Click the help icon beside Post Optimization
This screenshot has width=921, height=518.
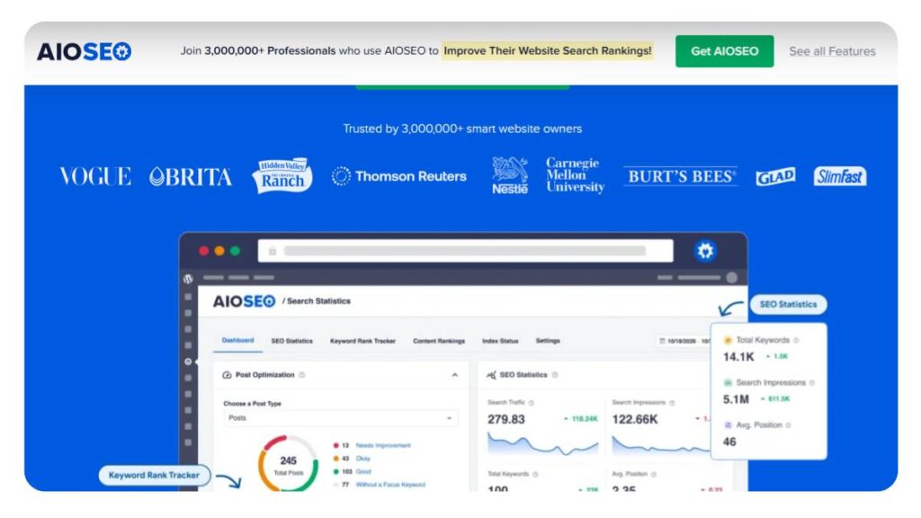(x=302, y=375)
